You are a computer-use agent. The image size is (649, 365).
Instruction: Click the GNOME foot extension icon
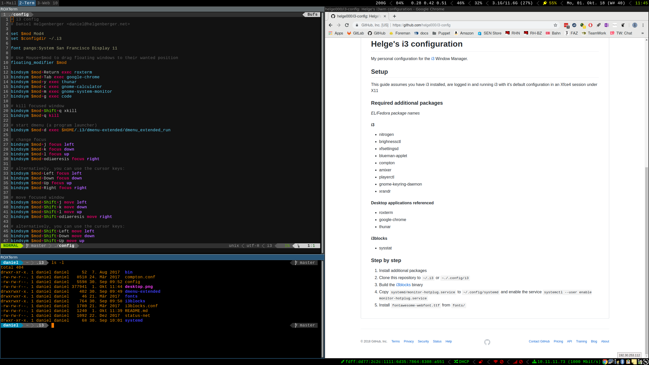point(623,25)
